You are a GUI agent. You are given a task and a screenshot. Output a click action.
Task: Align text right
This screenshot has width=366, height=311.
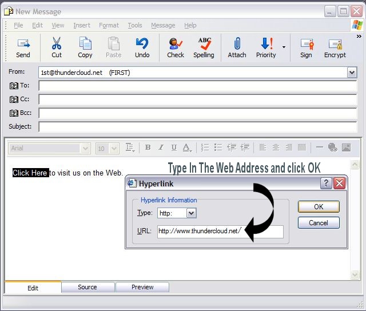coord(289,147)
